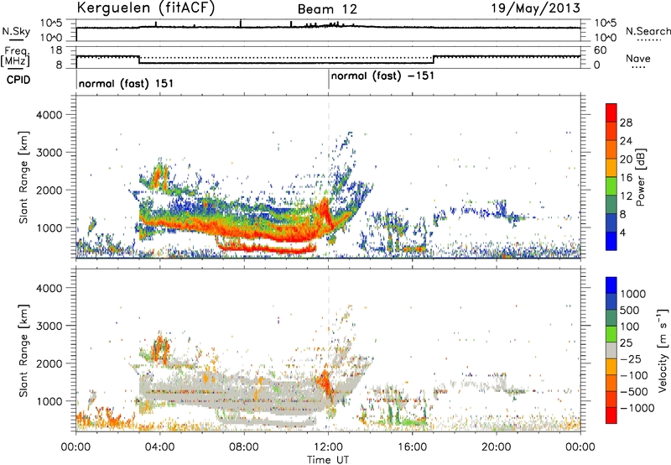Click the blue bottom of power colorbar
This screenshot has height=465, width=671.
[611, 241]
